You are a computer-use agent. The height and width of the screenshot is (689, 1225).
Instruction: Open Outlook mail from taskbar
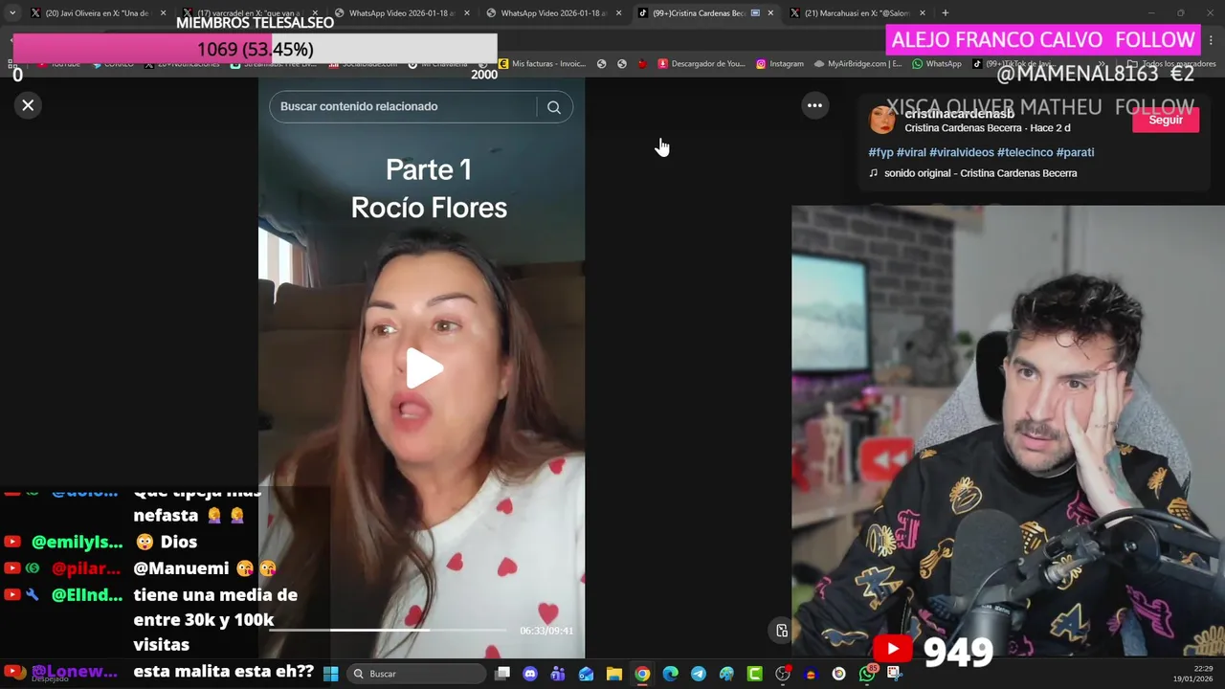[586, 674]
